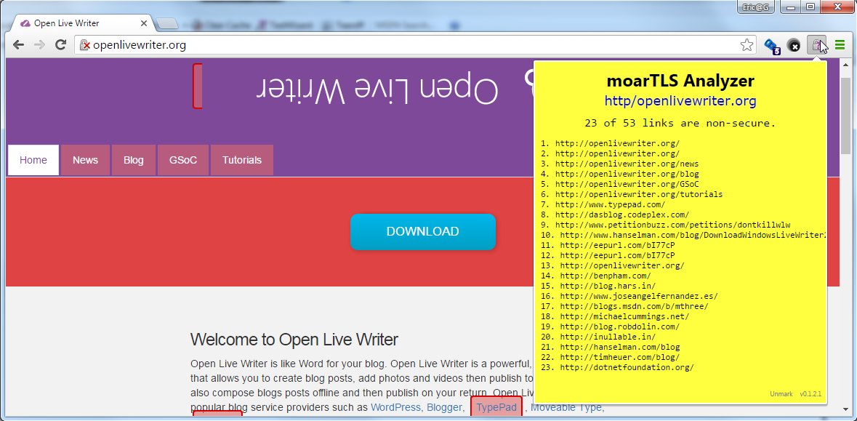The height and width of the screenshot is (421, 857).
Task: Follow the WordPress link in the paragraph
Action: tap(395, 407)
